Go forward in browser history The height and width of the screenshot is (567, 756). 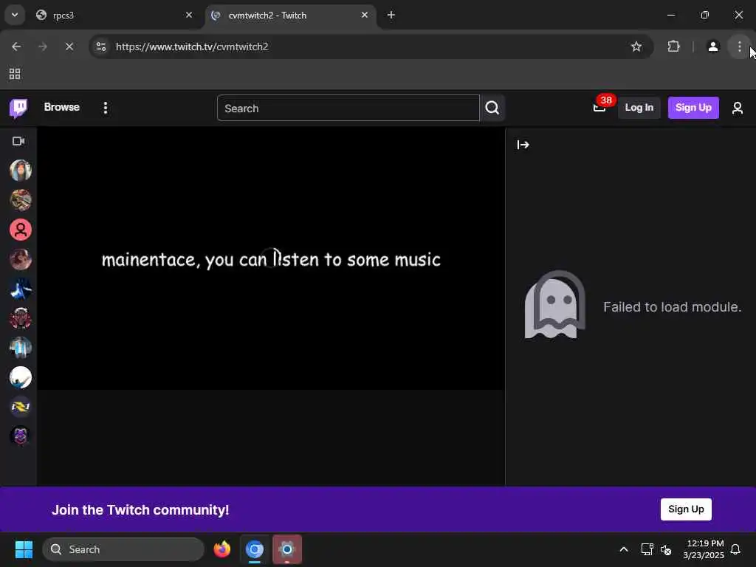click(x=42, y=47)
